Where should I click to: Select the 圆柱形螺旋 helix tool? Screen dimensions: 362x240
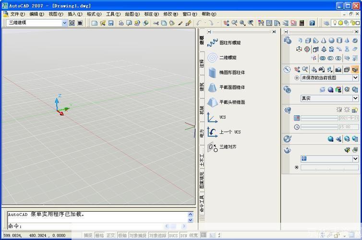tap(224, 43)
